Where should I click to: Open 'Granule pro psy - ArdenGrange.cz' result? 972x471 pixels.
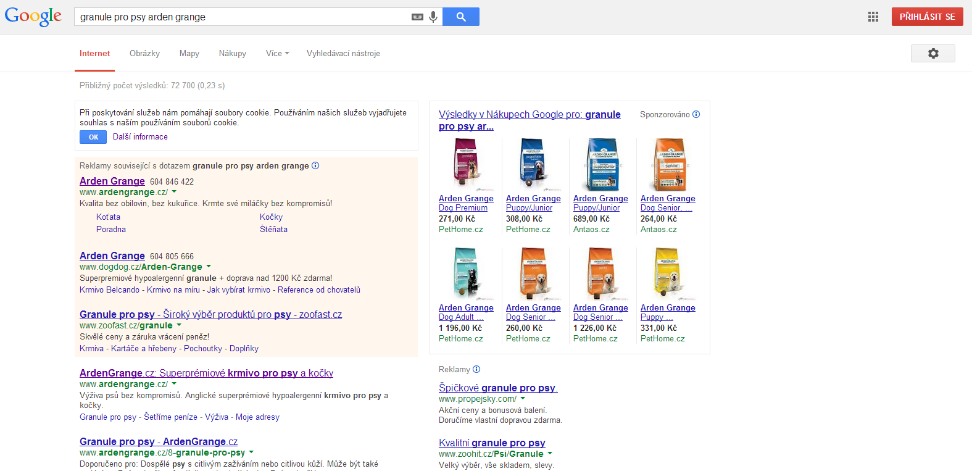tap(159, 441)
